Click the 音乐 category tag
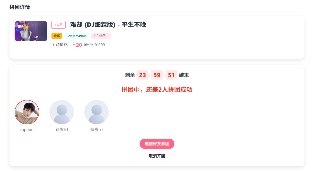Screen dimensions: 315x171 [x=57, y=36]
